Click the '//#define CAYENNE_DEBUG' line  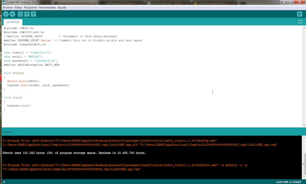click(x=60, y=36)
